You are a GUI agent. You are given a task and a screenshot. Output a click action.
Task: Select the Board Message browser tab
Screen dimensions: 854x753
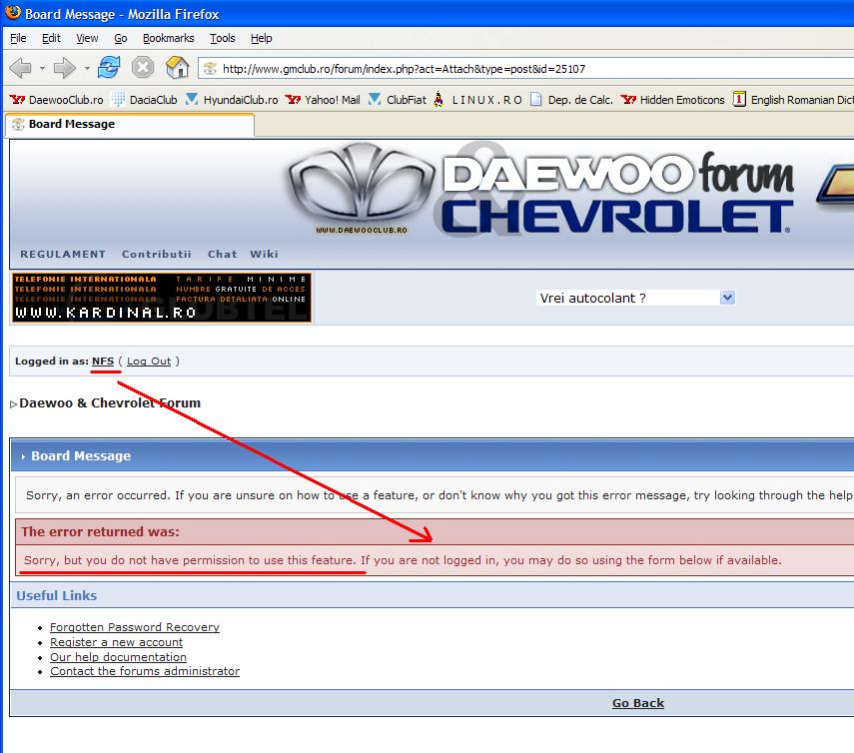(130, 124)
